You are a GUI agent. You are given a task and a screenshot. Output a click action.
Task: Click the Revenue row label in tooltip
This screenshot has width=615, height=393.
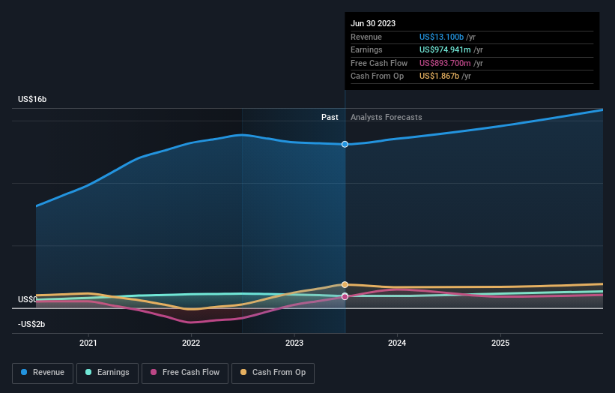(x=366, y=37)
